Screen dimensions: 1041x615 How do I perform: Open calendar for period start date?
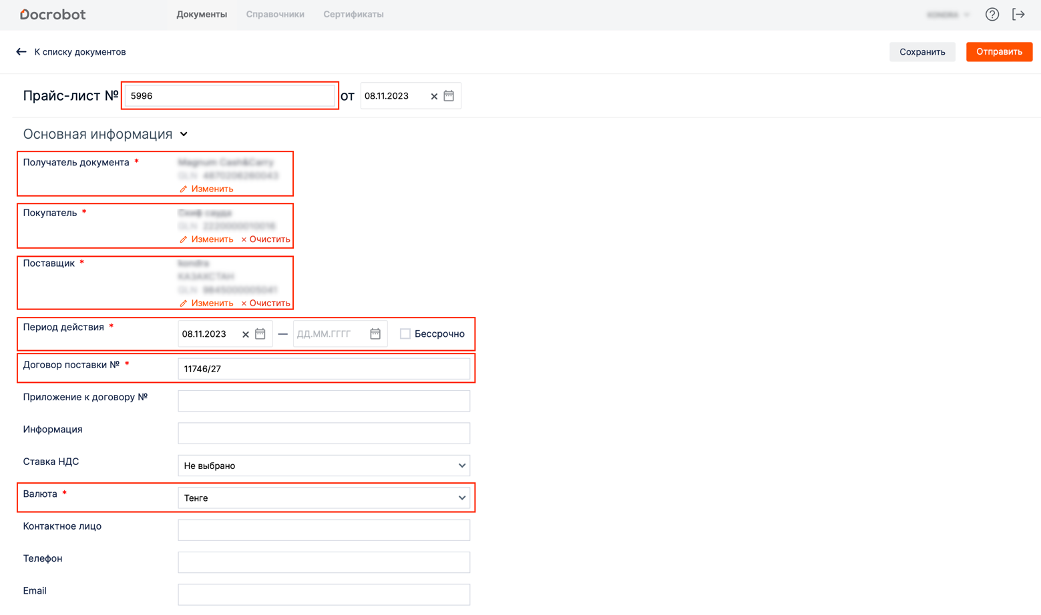tap(260, 334)
